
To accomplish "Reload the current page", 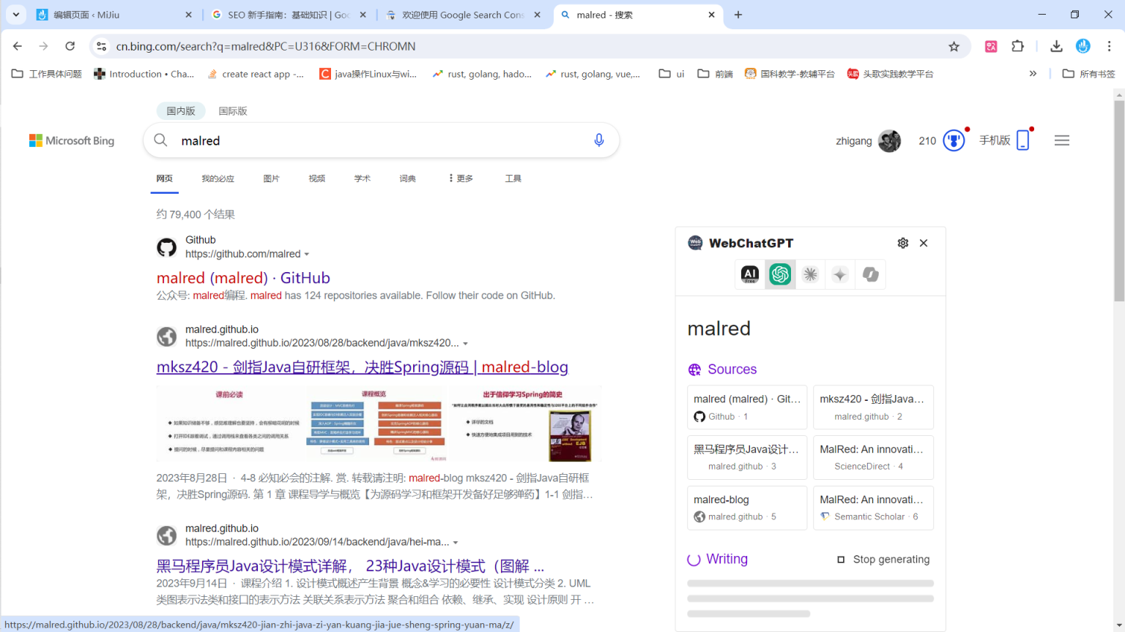I will pos(70,46).
